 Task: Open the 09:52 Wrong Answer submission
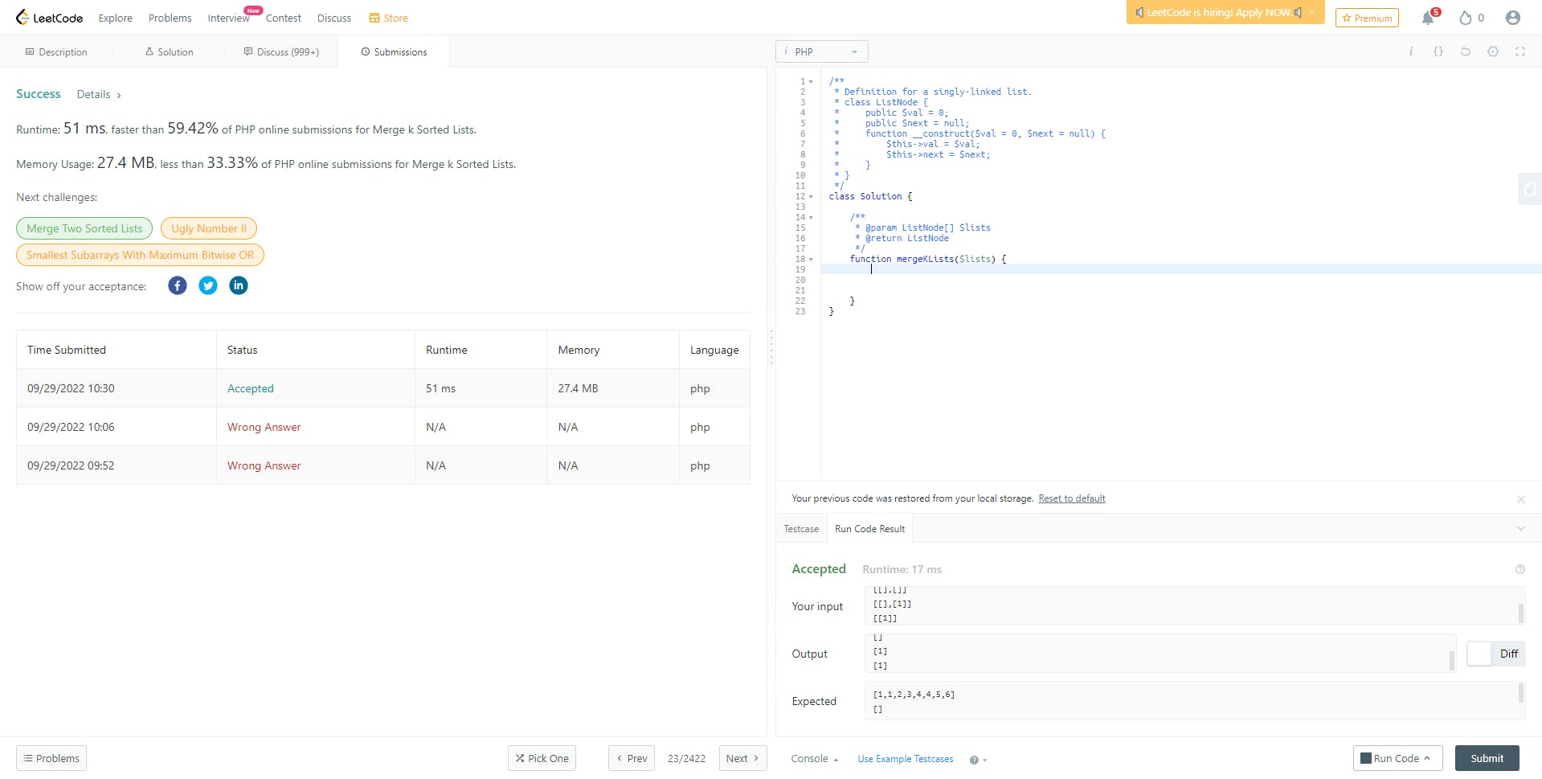coord(264,465)
